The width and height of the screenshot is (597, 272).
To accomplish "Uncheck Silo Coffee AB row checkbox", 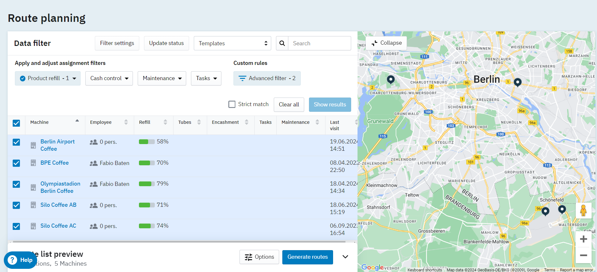I will [16, 205].
